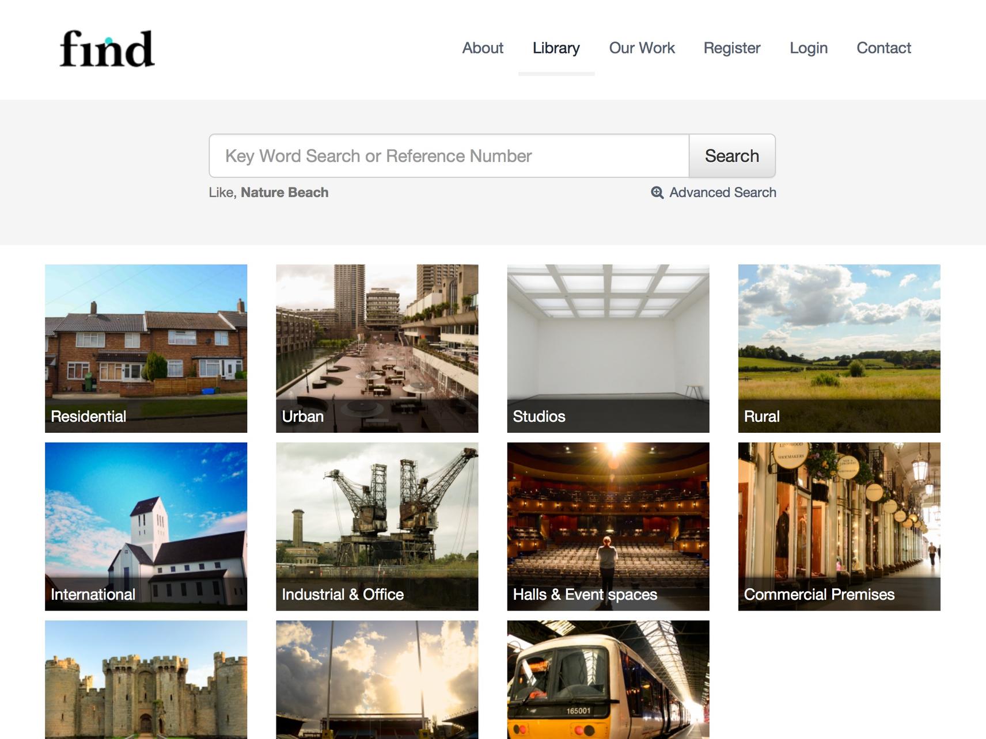Open the International category tile
The width and height of the screenshot is (986, 739).
click(x=146, y=527)
